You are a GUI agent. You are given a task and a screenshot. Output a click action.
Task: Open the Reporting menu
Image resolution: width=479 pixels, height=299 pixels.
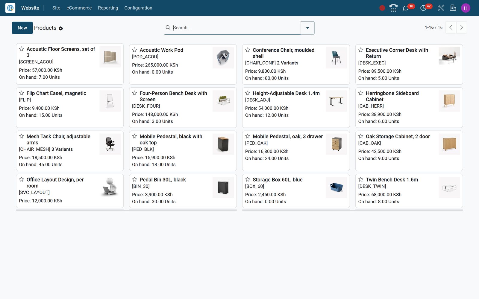click(108, 8)
